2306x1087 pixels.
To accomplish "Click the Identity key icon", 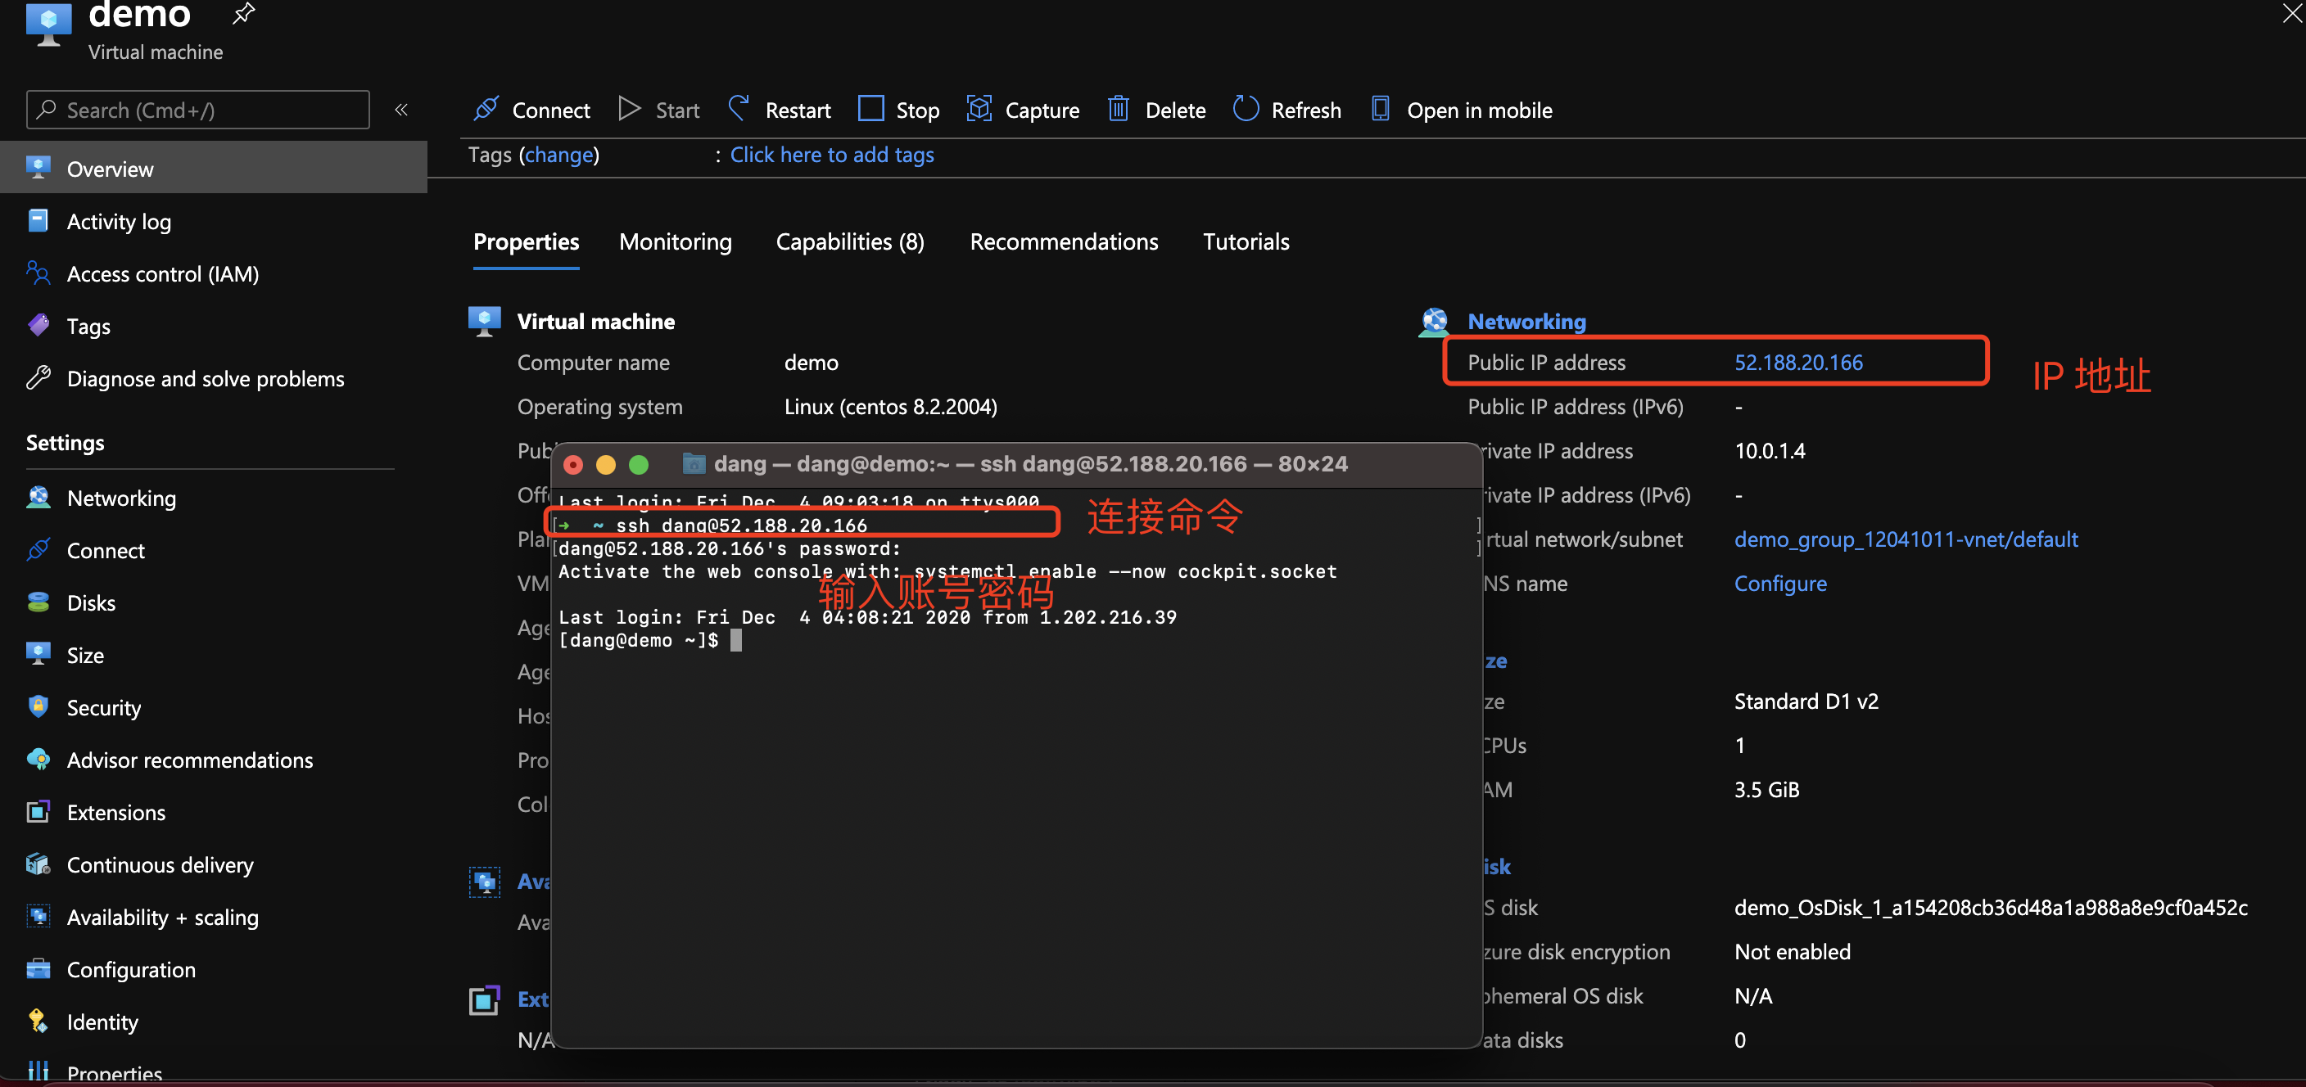I will pos(38,1021).
